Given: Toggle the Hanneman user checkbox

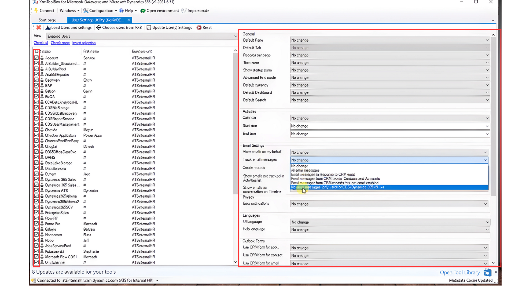Looking at the screenshot, I should point(36,235).
